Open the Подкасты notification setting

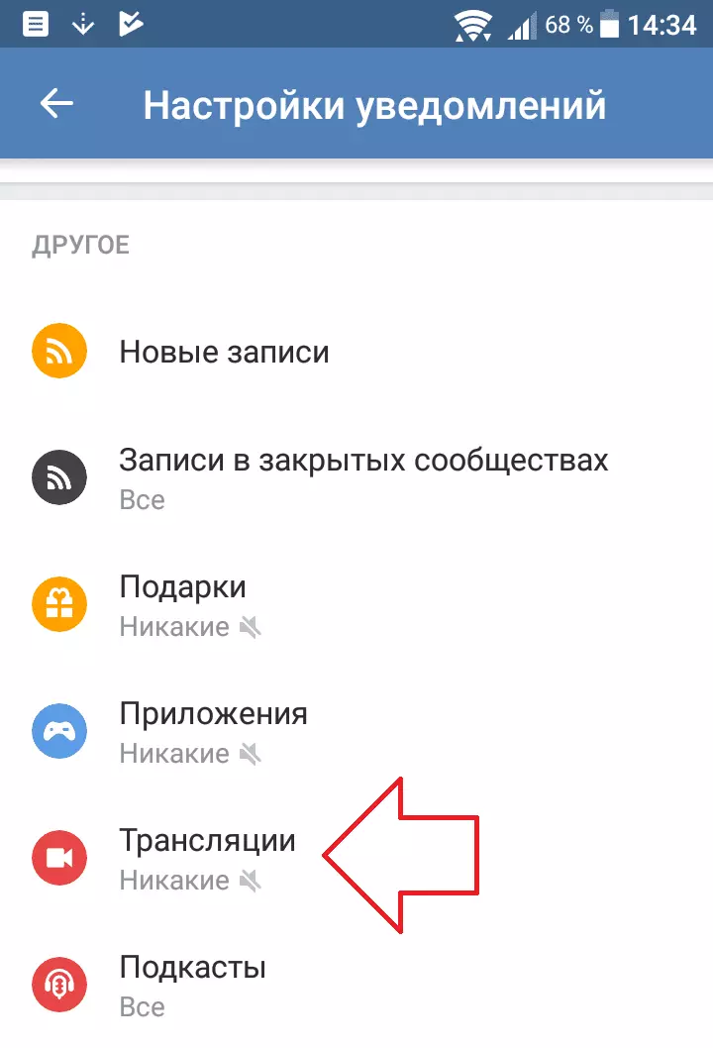click(x=356, y=985)
